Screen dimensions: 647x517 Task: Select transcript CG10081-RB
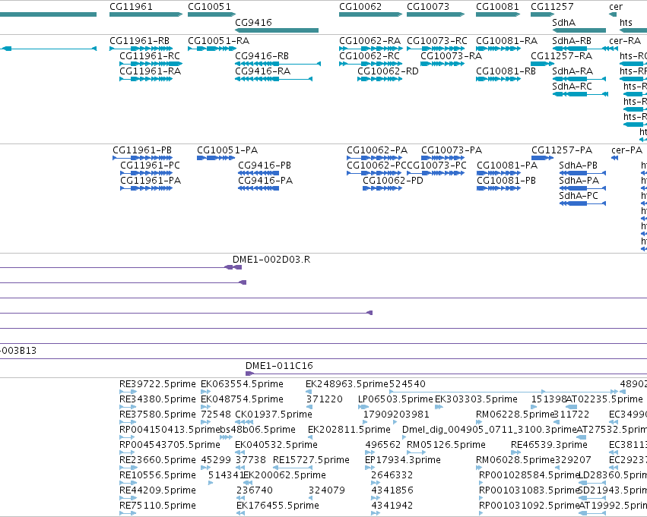498,79
